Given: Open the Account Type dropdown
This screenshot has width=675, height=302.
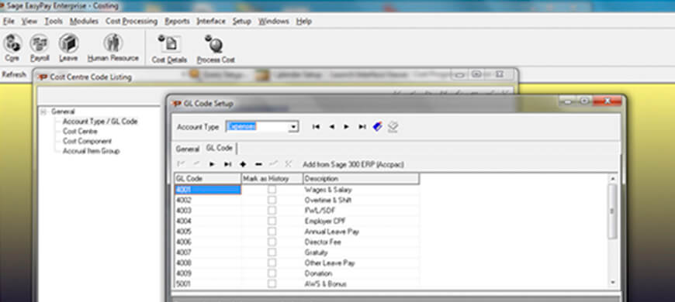Looking at the screenshot, I should click(293, 127).
